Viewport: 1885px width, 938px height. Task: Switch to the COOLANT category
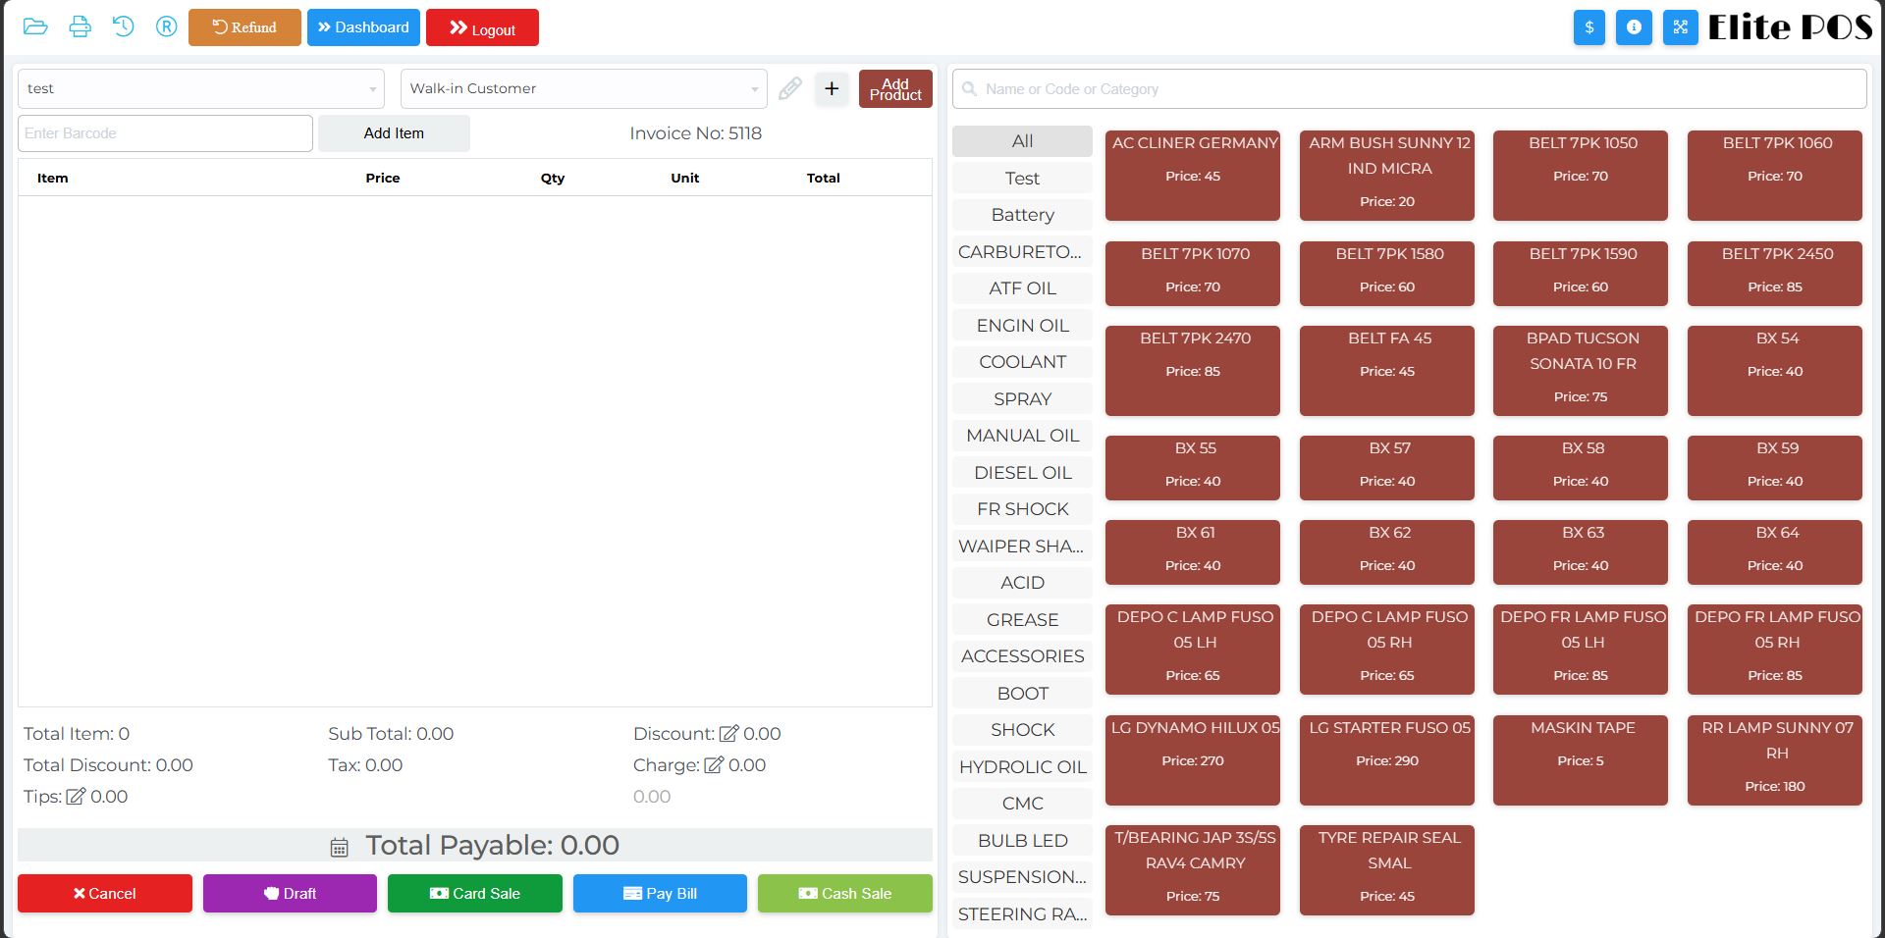pos(1022,361)
